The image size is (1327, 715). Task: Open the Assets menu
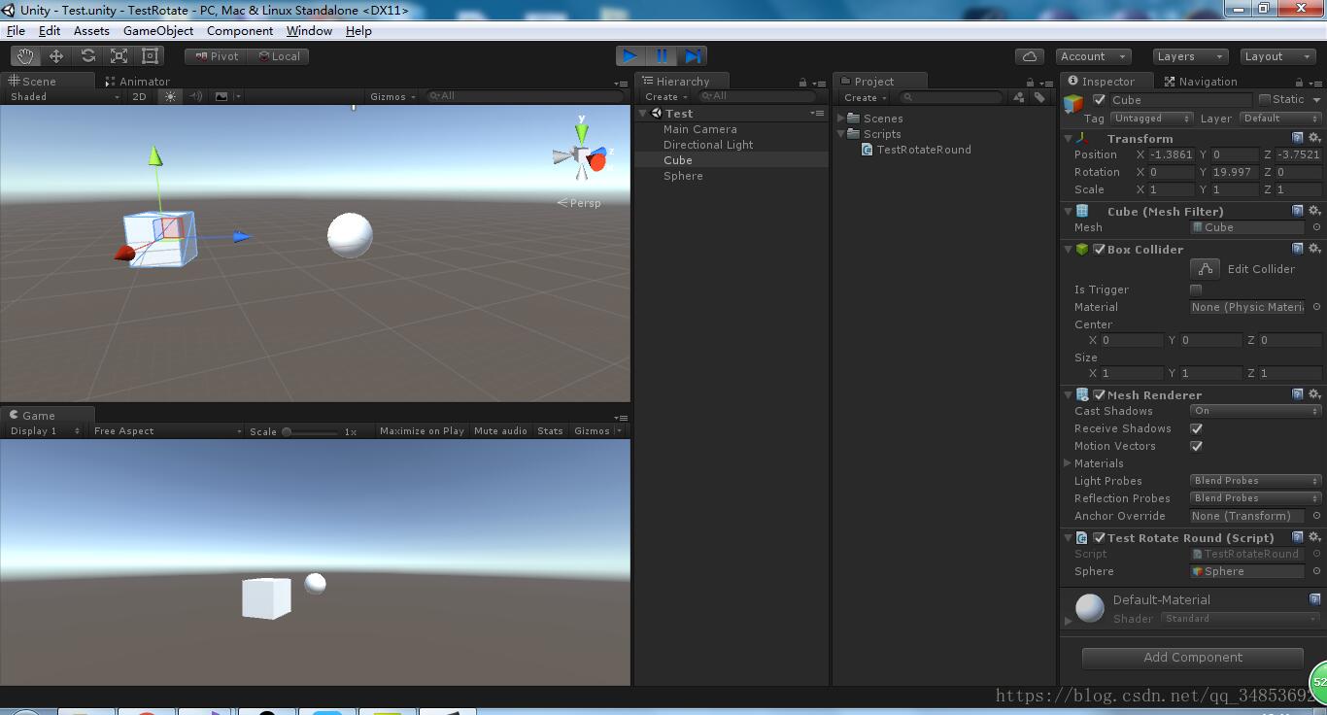coord(91,30)
